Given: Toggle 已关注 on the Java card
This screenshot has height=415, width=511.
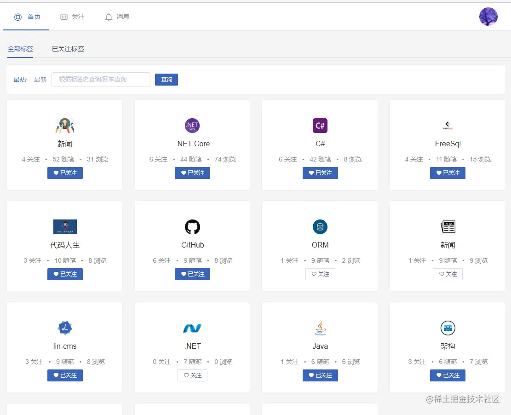Looking at the screenshot, I should (320, 375).
